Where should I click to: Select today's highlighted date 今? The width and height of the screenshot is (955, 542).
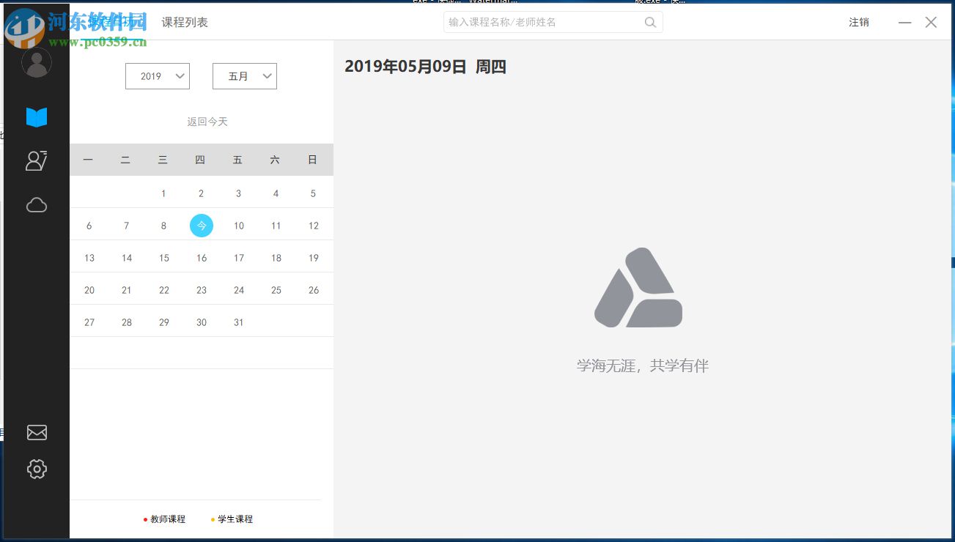pyautogui.click(x=202, y=226)
